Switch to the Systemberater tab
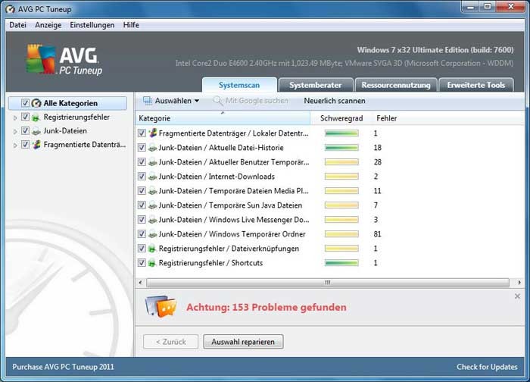Screen dimensions: 530x382 point(316,85)
